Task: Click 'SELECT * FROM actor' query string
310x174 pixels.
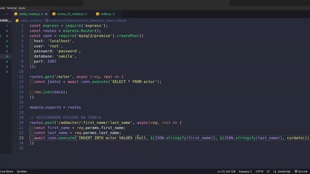Action: (134, 82)
